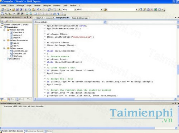Save the current file with the floppy icon
Screen dimensions: 179x133
pos(17,9)
